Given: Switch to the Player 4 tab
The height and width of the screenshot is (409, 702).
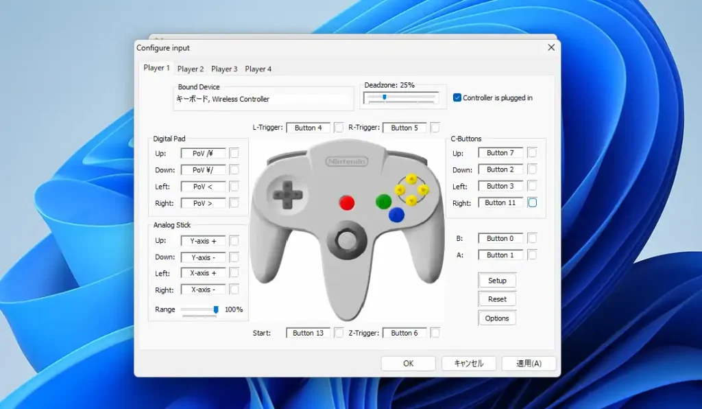Looking at the screenshot, I should tap(258, 69).
